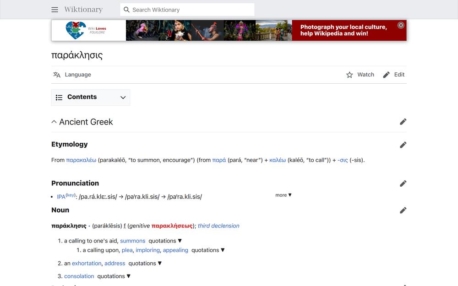Edit the Pronunciation section pencil
This screenshot has width=458, height=286.
coord(403,183)
